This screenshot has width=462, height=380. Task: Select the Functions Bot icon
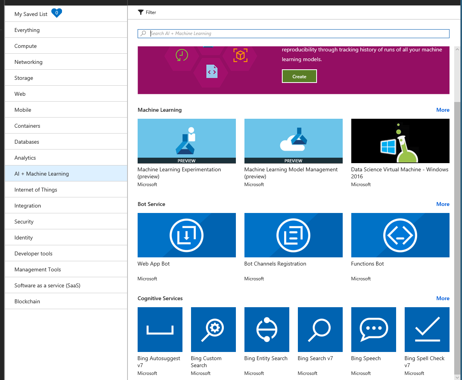pyautogui.click(x=400, y=235)
